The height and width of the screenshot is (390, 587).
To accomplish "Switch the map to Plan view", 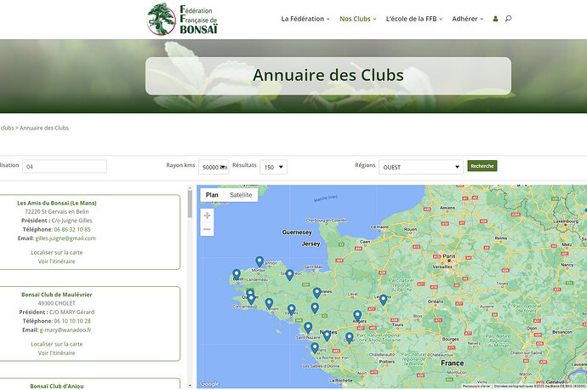I will point(212,195).
